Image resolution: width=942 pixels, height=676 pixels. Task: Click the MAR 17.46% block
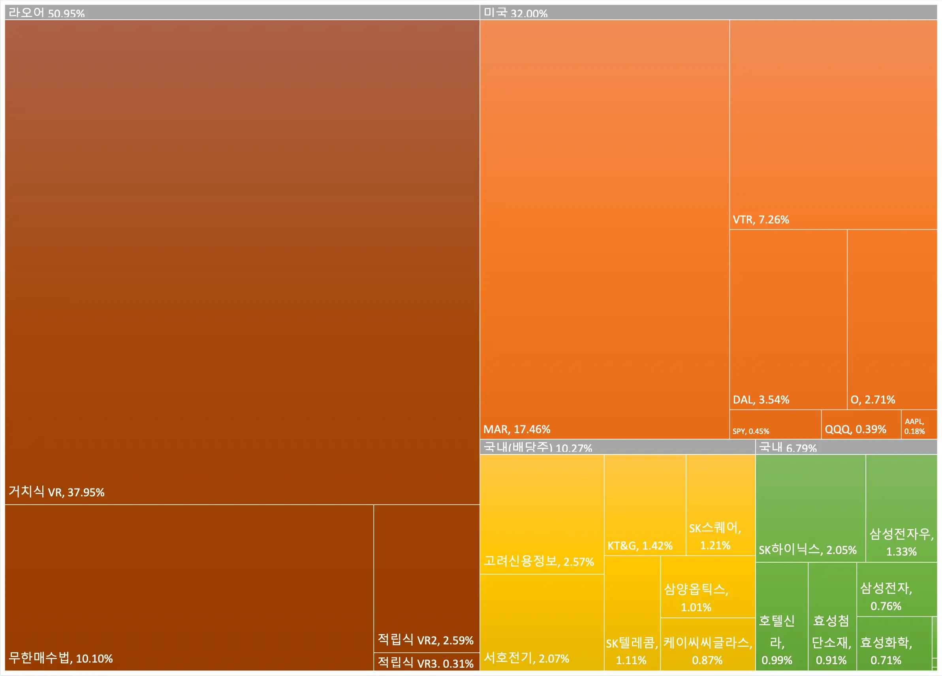tap(605, 229)
